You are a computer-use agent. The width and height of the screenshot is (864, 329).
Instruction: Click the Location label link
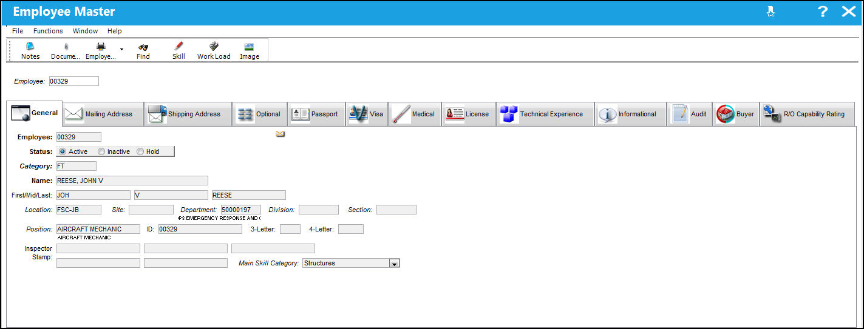coord(39,210)
